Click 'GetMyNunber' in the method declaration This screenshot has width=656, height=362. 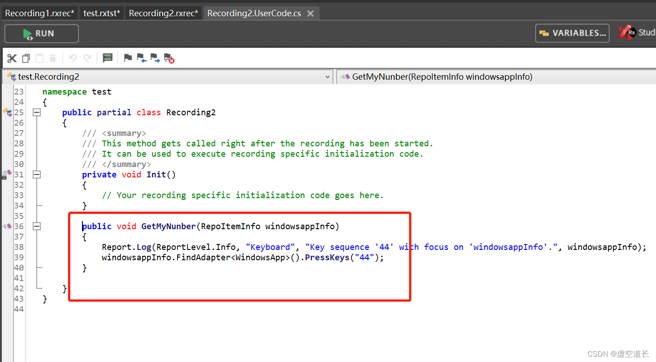click(169, 226)
